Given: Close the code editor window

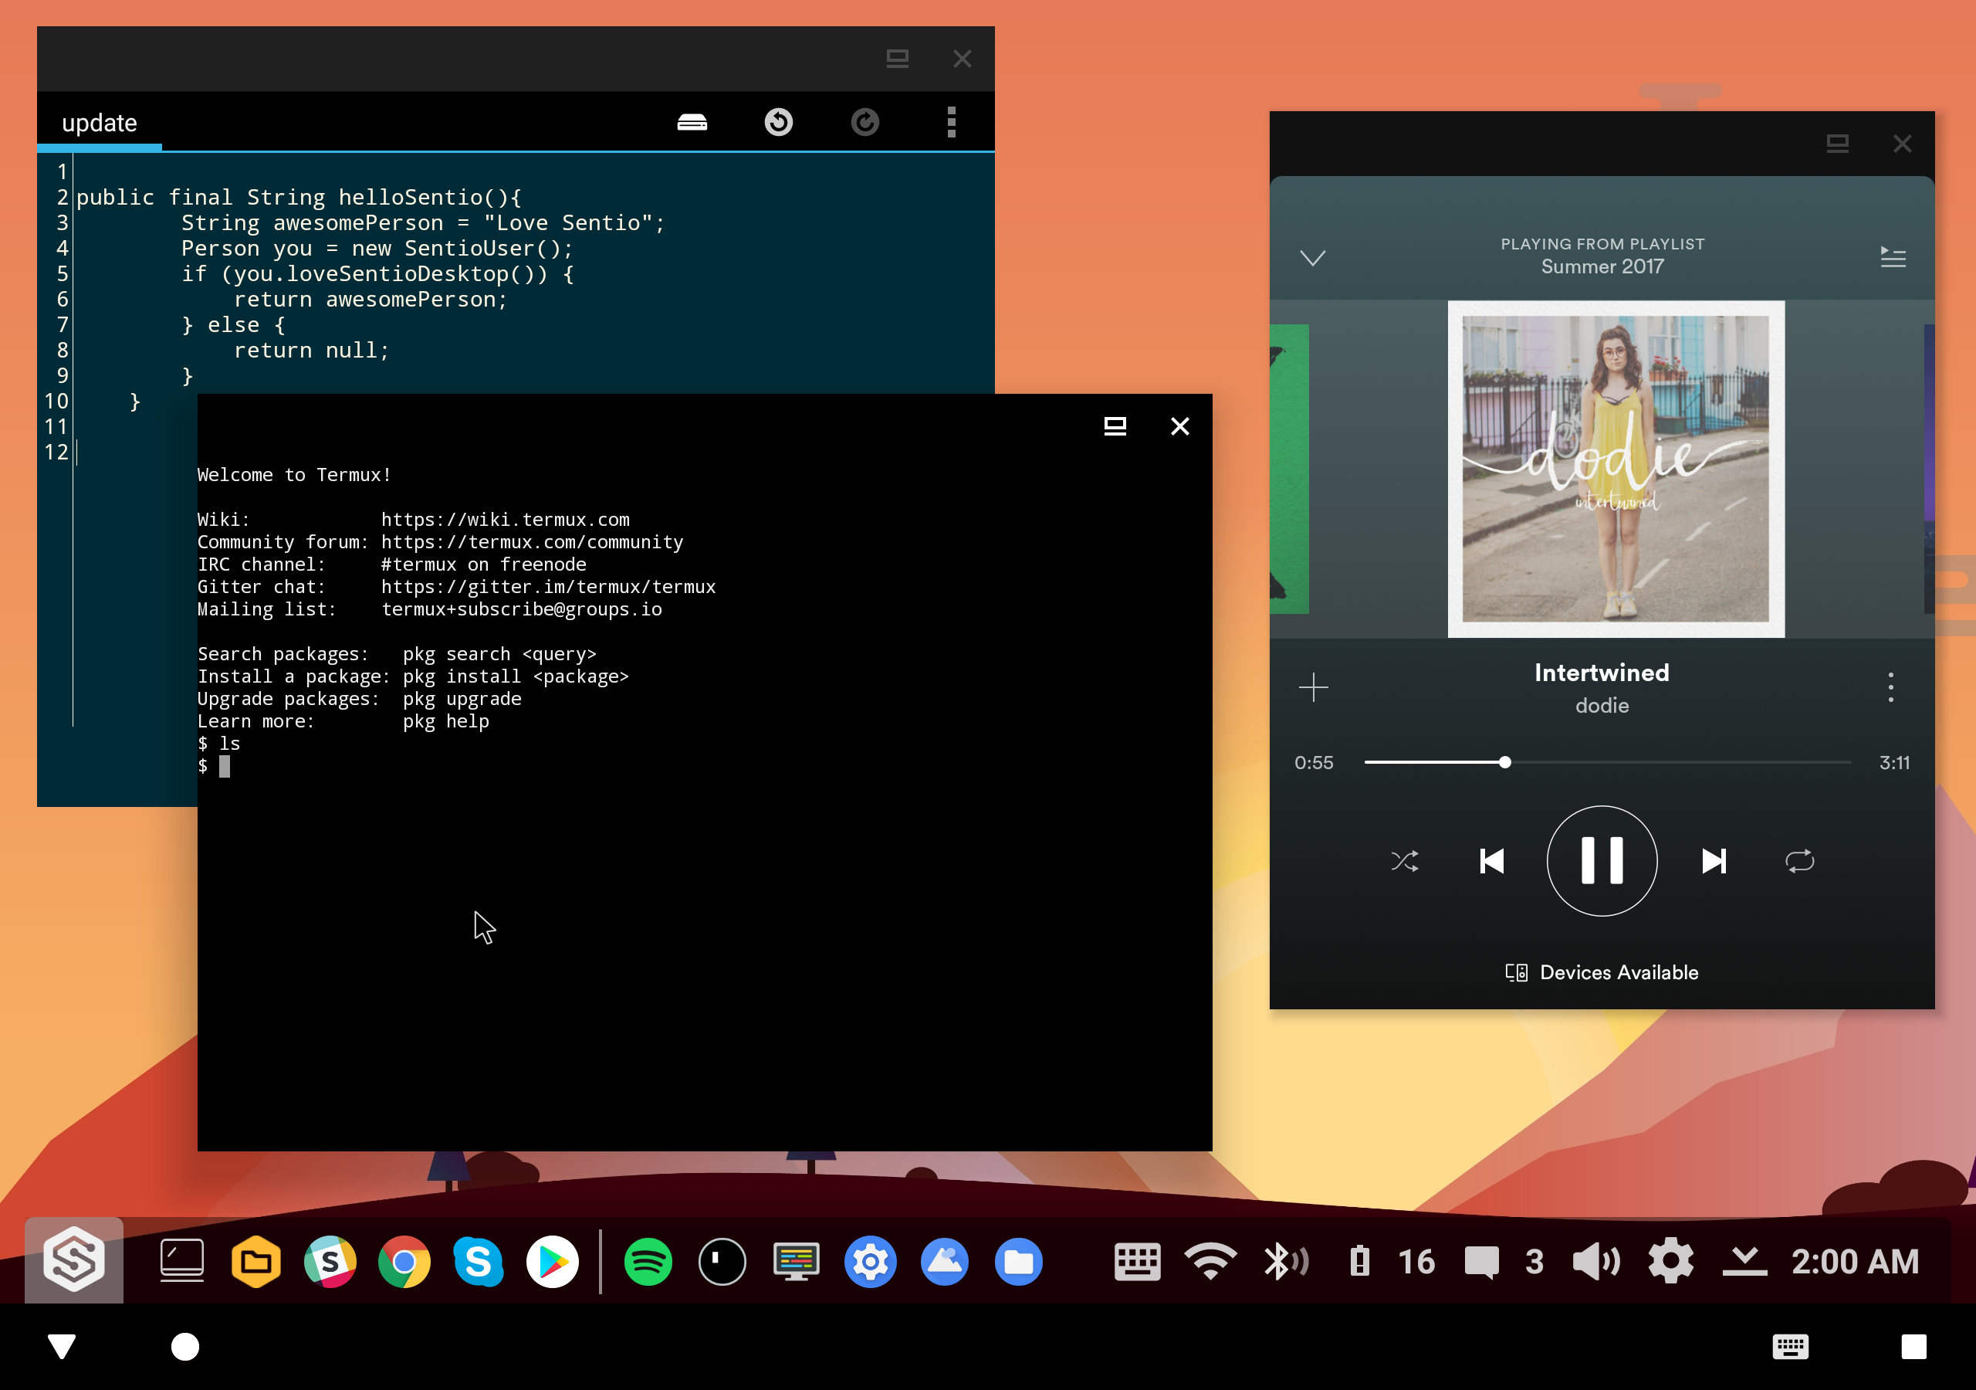Looking at the screenshot, I should point(963,59).
